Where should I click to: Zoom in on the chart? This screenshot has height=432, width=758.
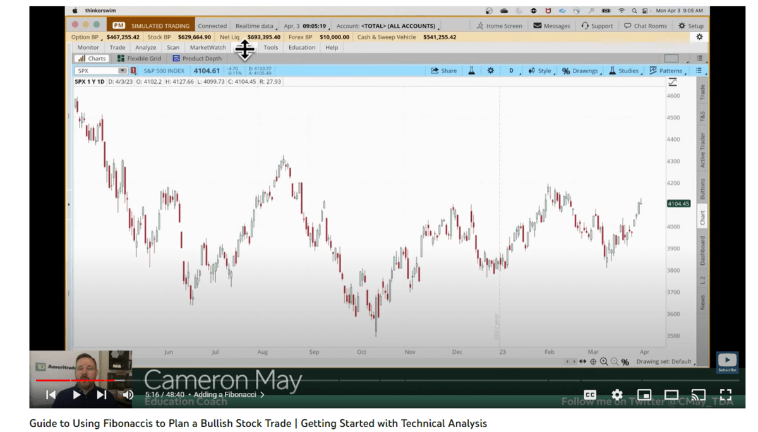[604, 362]
